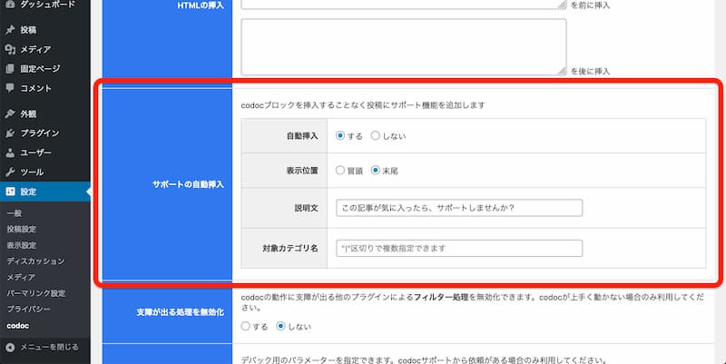Viewport: 726px width, 364px height.
Task: Click the sliders icon beside 設定
Action: click(x=10, y=192)
